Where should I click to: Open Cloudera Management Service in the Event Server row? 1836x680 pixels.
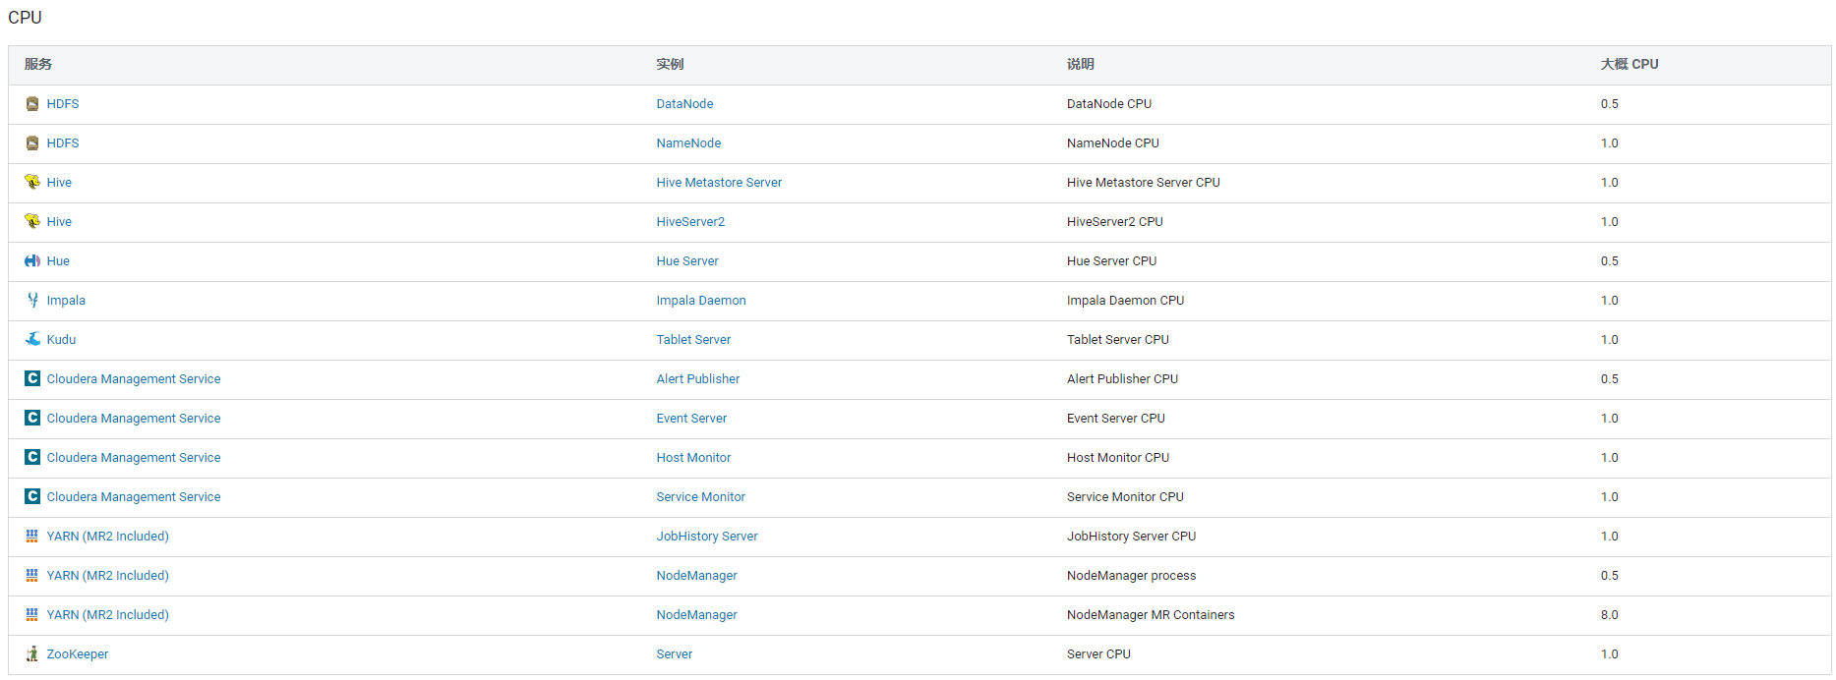pyautogui.click(x=134, y=419)
